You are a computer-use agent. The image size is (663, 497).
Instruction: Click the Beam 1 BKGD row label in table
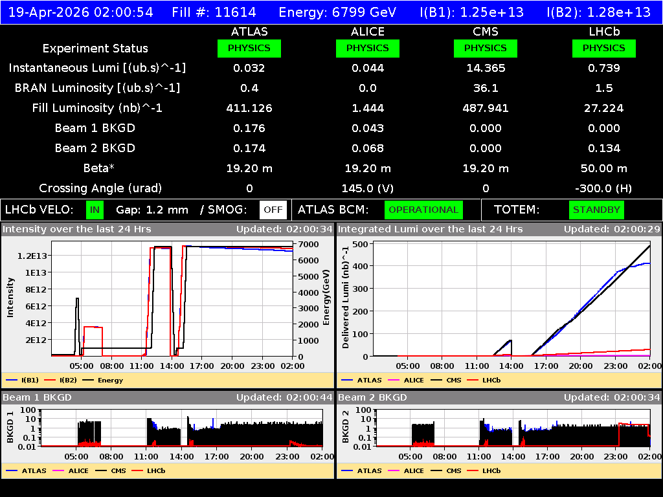click(x=95, y=128)
